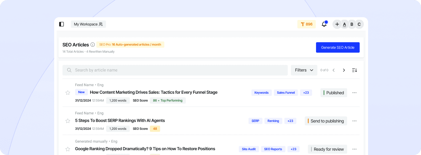Go to the previous page arrow
Viewport: 421px width, 155px height.
[x=334, y=70]
